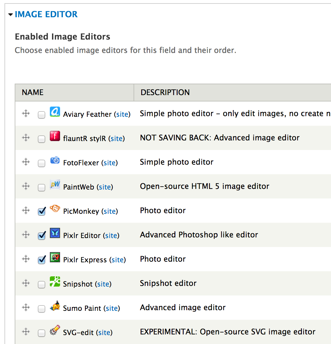Click the drag handle for FotoFlexer row
Screen dimensions: 331x344
click(x=26, y=162)
